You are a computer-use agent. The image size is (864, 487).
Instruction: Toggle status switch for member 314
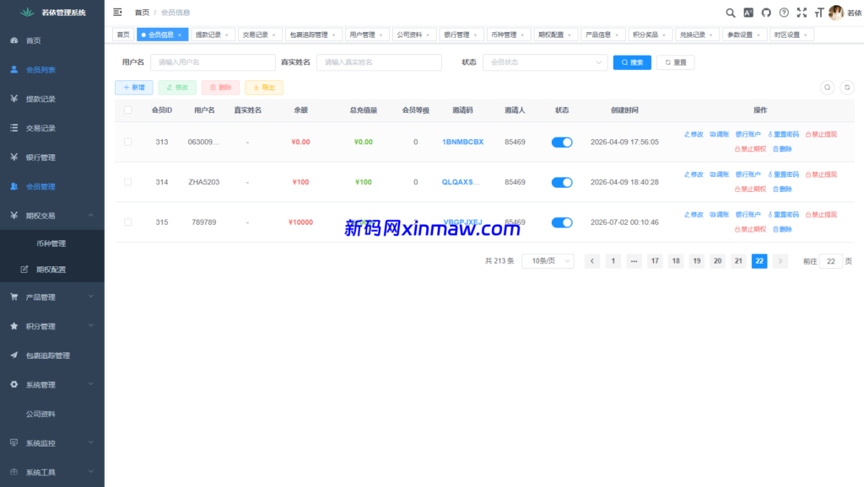click(x=562, y=183)
